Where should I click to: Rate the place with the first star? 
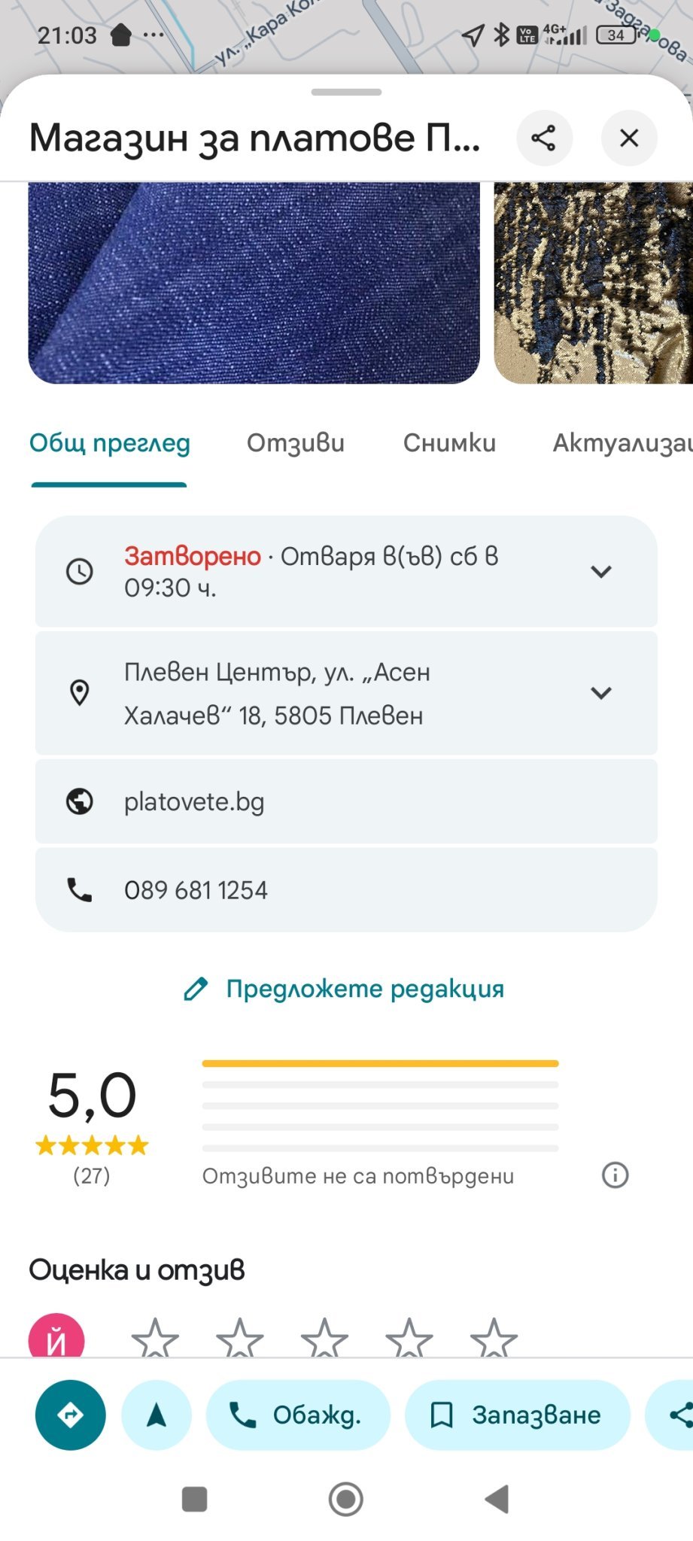155,1338
